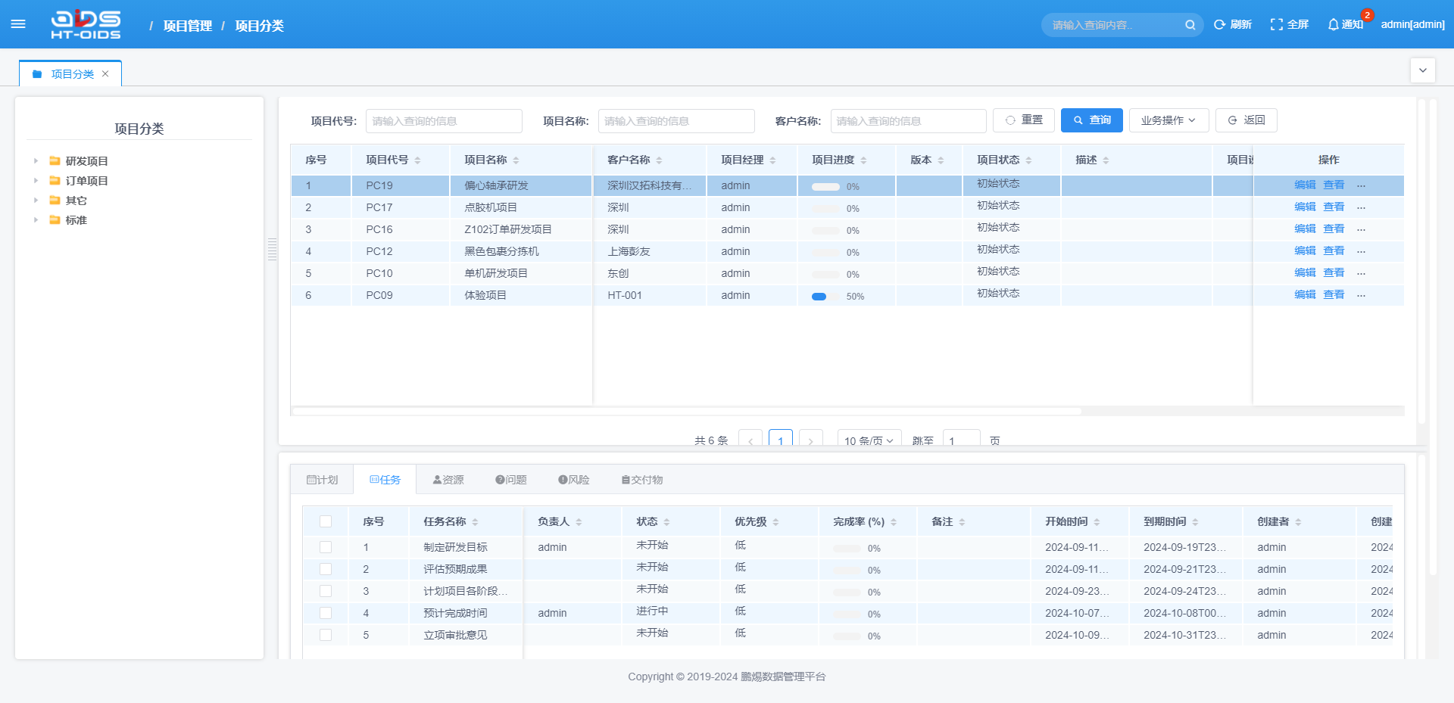Viewport: 1454px width, 703px height.
Task: Switch to the 任务 tab
Action: (385, 480)
